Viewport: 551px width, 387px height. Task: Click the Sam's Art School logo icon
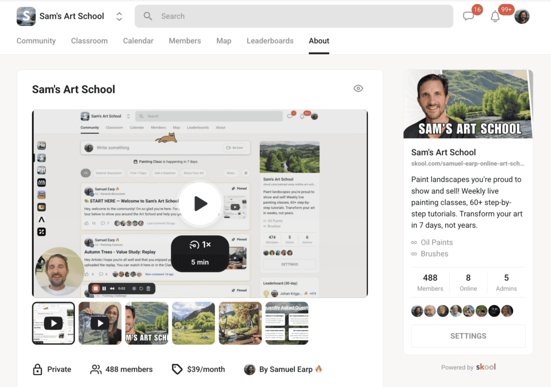tap(26, 16)
